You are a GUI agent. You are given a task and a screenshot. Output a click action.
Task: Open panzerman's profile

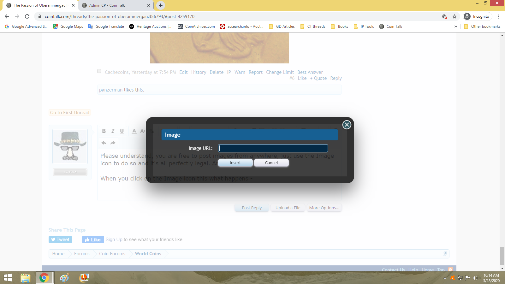[x=111, y=90]
